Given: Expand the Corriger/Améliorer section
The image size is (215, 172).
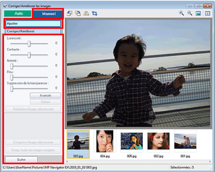Looking at the screenshot, I should tap(33, 31).
